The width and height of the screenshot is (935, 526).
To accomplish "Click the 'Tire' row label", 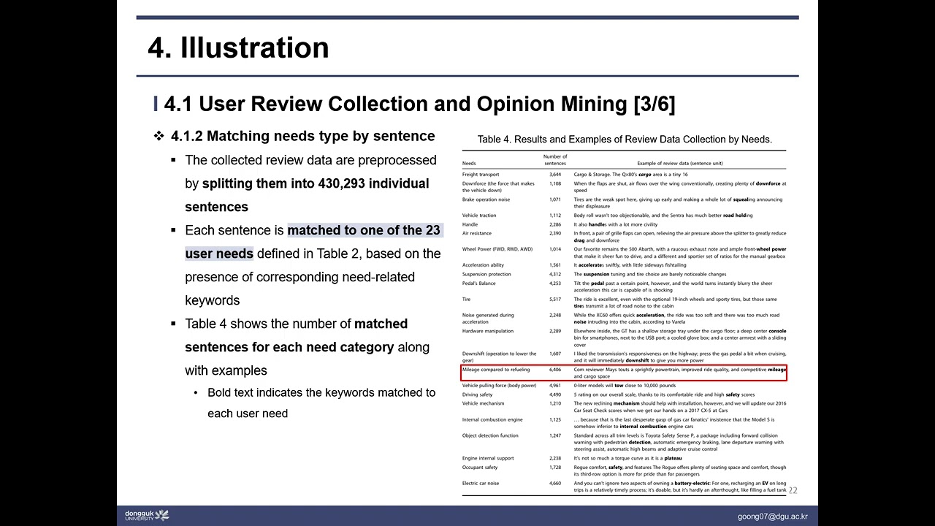I will (466, 299).
